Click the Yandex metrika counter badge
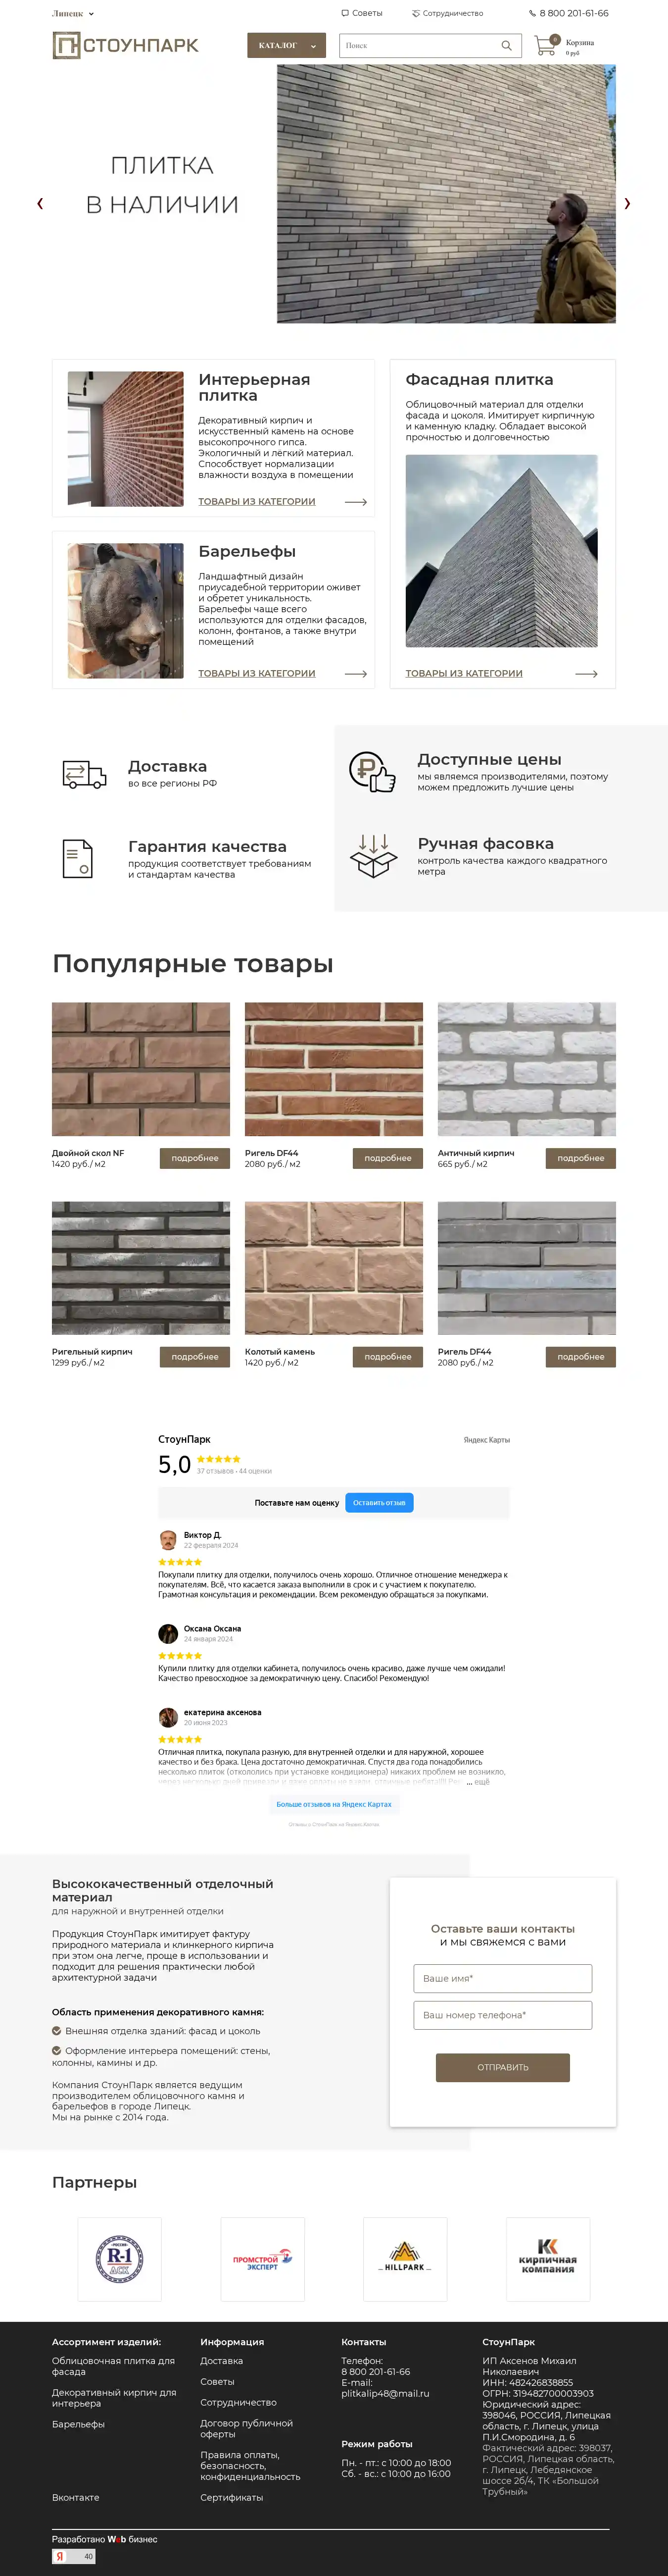This screenshot has height=2576, width=668. coord(74,2556)
